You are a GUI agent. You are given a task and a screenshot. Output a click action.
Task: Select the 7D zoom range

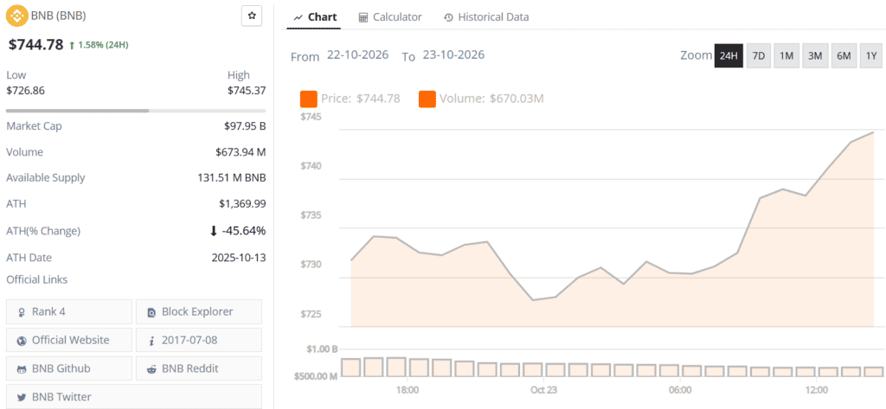[x=759, y=56]
